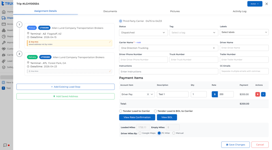This screenshot has height=150, width=272.
Task: Edit the stop note pencil on pickup stop
Action: click(x=110, y=42)
